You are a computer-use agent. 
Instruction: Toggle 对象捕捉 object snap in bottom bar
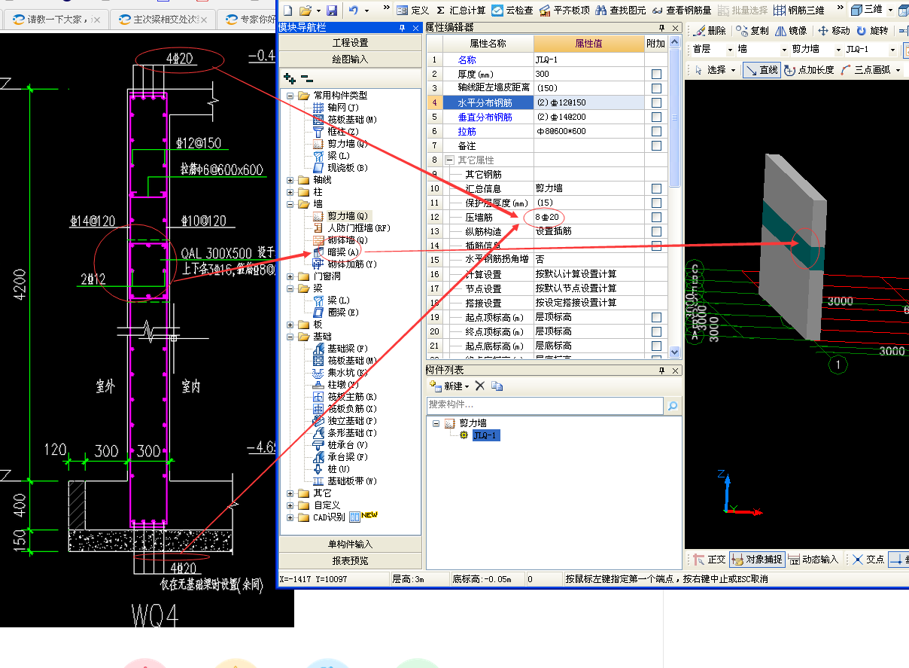tap(757, 560)
